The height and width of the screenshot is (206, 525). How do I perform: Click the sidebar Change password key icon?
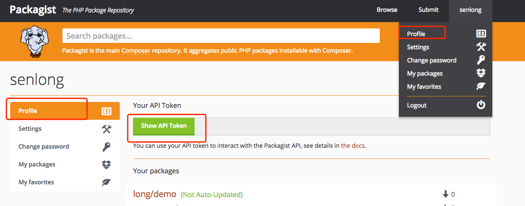[107, 147]
